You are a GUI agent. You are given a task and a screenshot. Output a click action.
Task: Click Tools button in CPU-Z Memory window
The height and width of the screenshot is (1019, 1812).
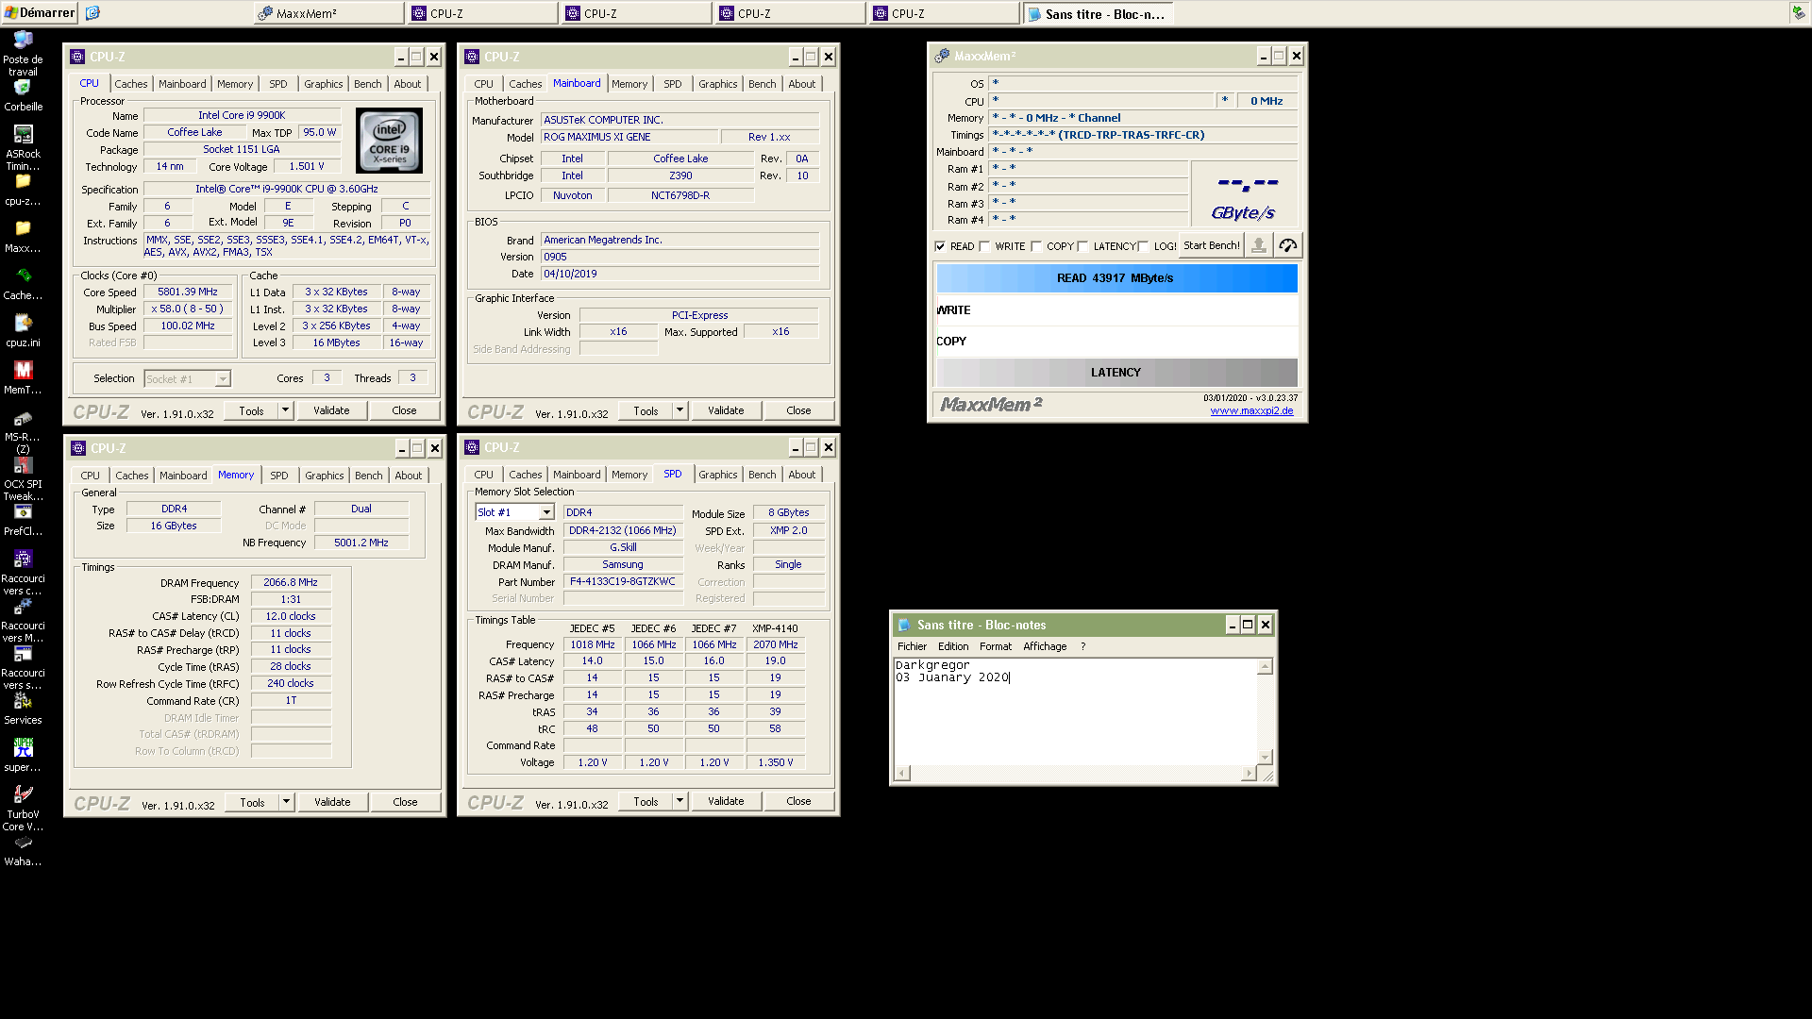click(x=252, y=802)
